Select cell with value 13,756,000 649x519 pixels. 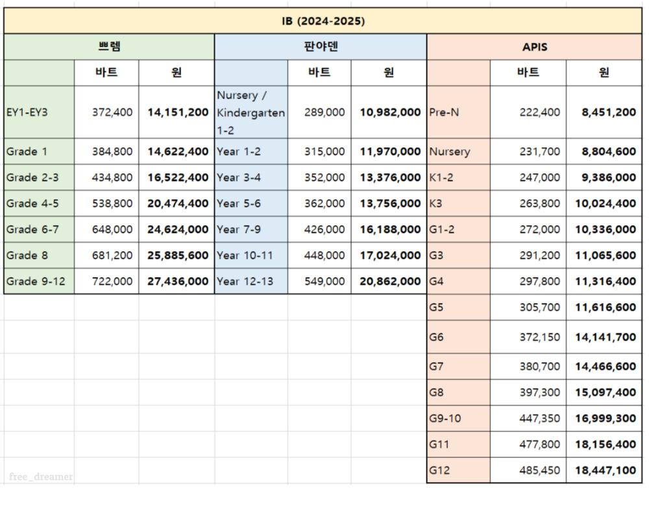389,204
